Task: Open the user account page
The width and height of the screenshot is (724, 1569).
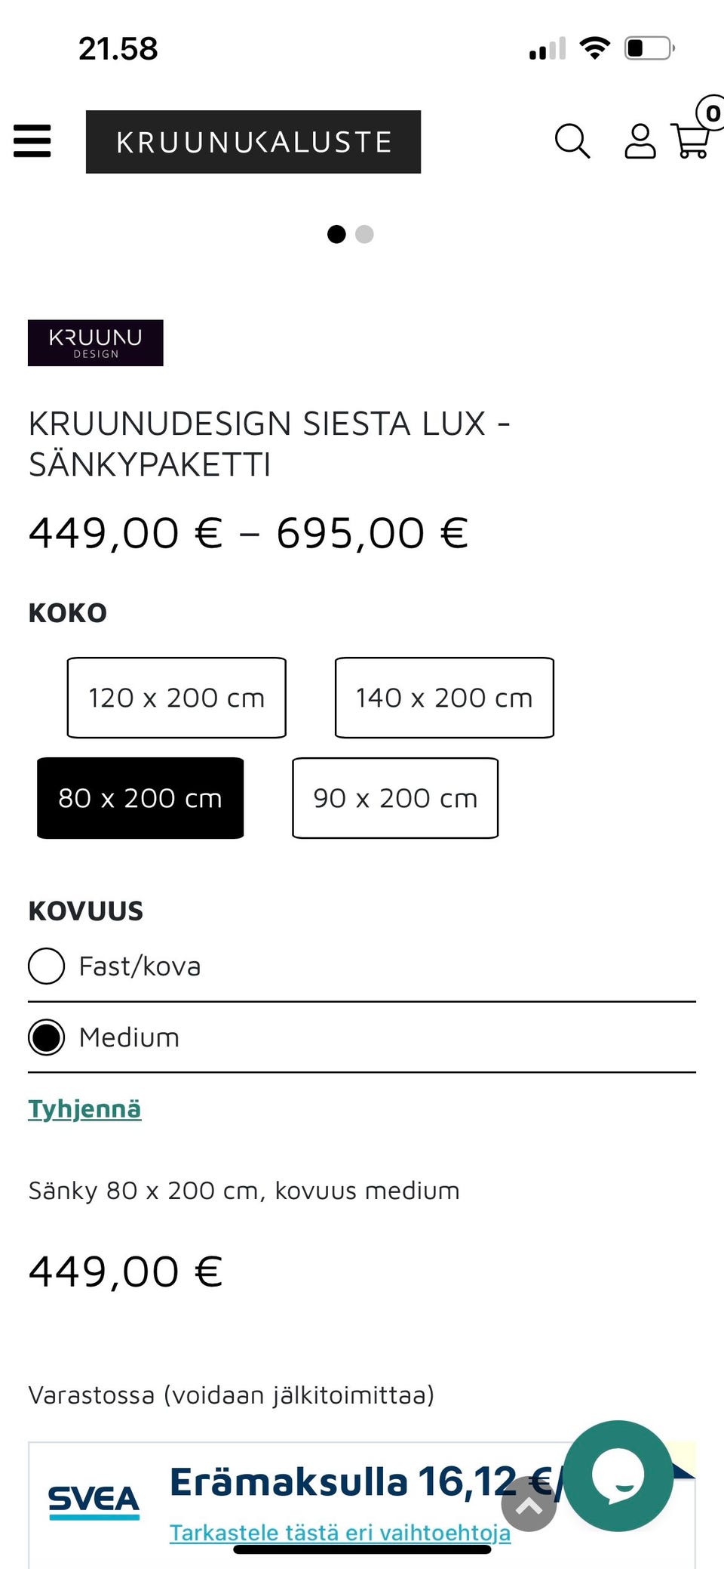Action: click(x=641, y=140)
